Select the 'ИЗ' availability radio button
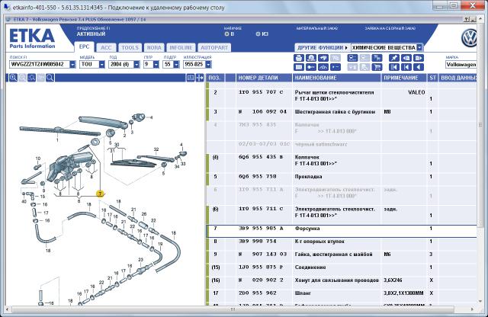Image resolution: width=488 pixels, height=317 pixels. click(x=258, y=34)
